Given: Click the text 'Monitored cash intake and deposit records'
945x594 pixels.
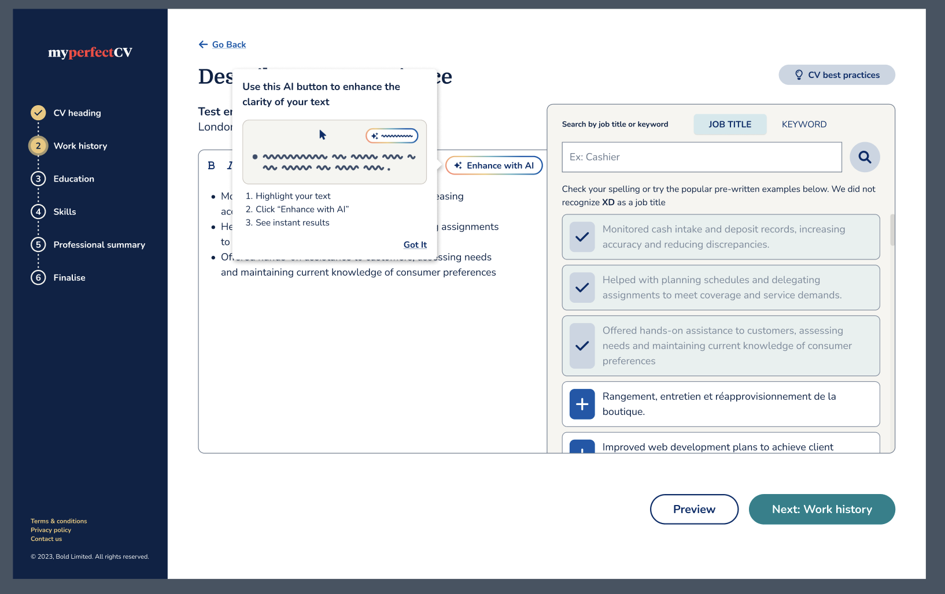Looking at the screenshot, I should pyautogui.click(x=698, y=229).
